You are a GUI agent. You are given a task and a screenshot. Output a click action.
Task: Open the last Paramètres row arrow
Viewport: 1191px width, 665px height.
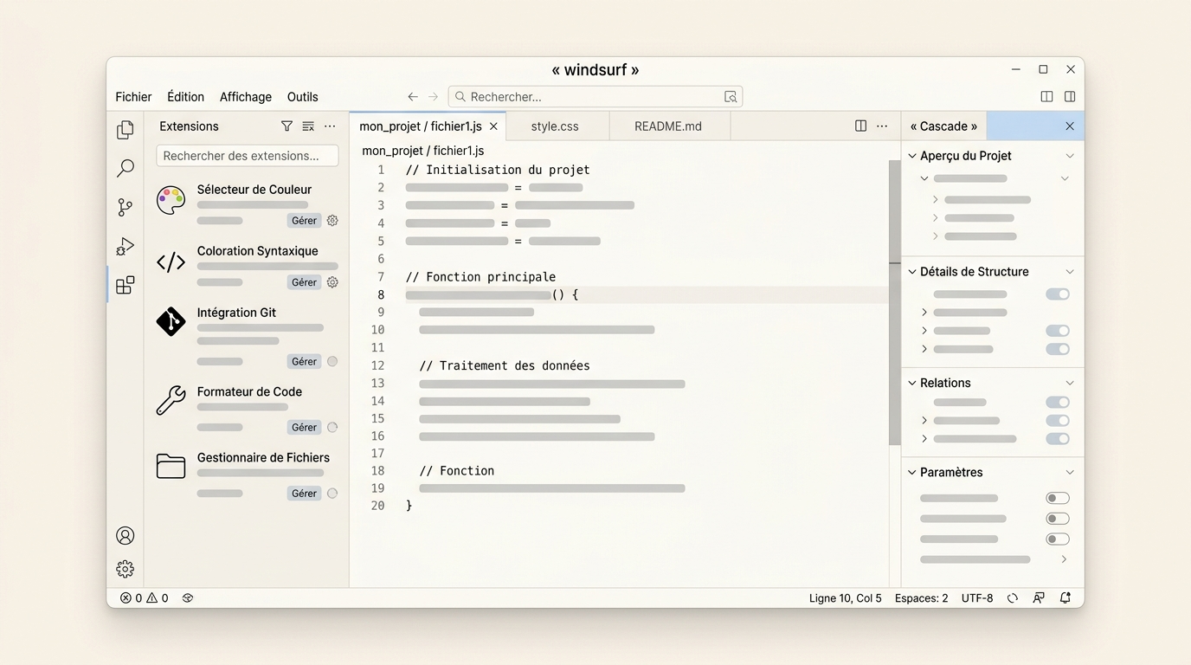tap(1064, 559)
